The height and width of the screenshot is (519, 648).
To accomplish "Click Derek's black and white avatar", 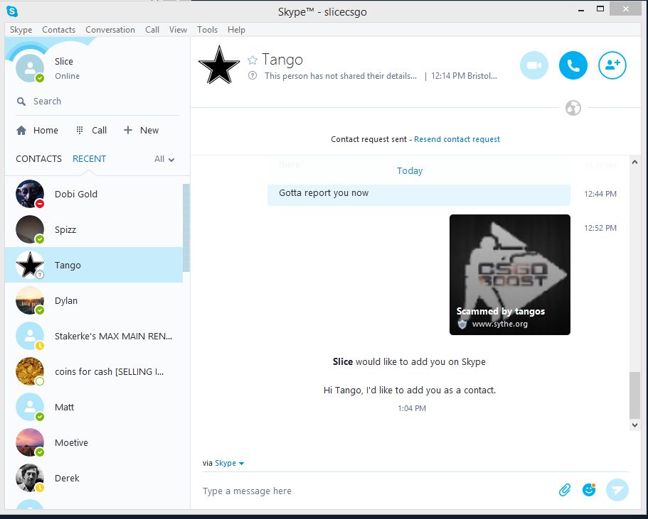I will [x=30, y=478].
